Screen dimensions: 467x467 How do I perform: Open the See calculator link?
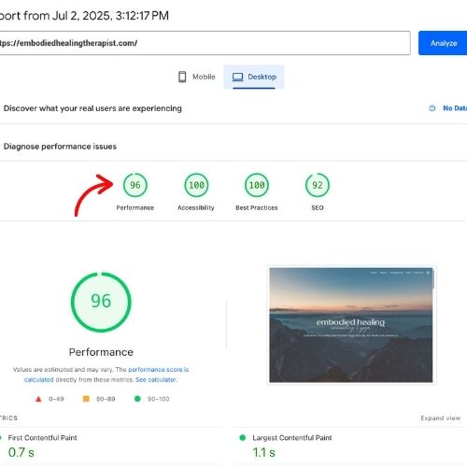pyautogui.click(x=156, y=380)
